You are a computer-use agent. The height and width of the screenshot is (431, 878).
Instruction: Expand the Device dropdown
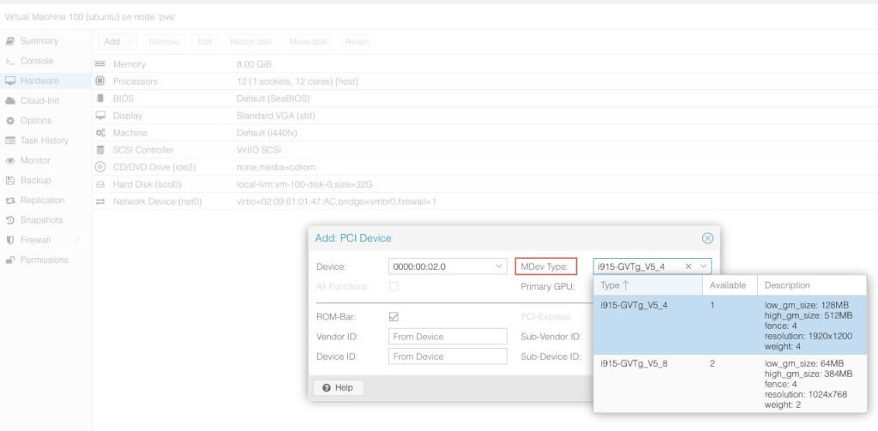pos(500,266)
